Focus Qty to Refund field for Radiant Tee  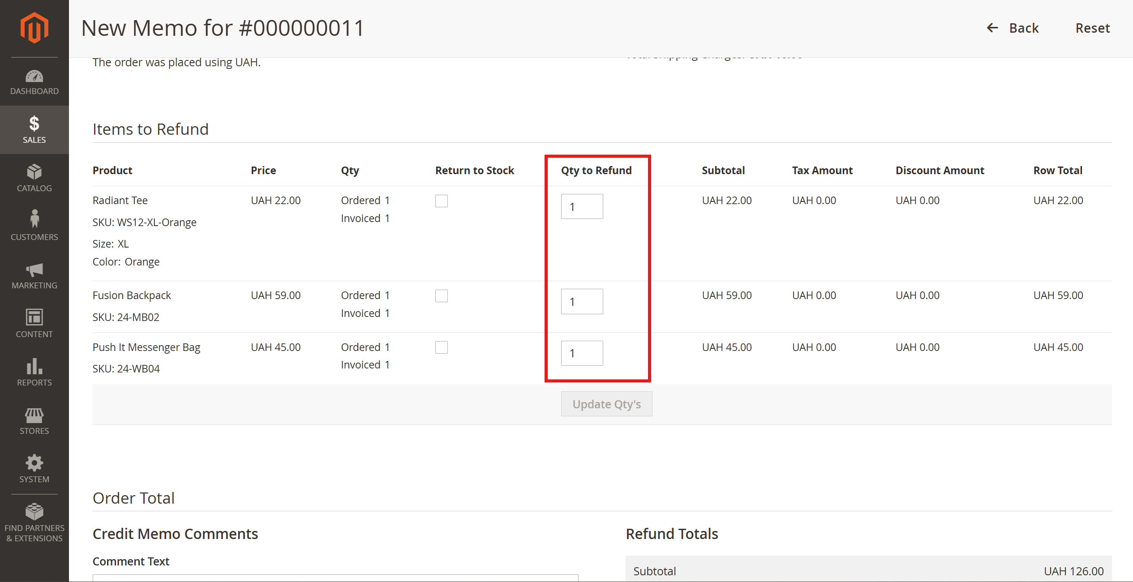pyautogui.click(x=582, y=206)
